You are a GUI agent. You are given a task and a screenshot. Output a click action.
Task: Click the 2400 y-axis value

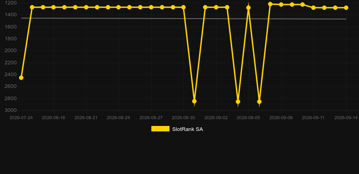click(x=11, y=74)
